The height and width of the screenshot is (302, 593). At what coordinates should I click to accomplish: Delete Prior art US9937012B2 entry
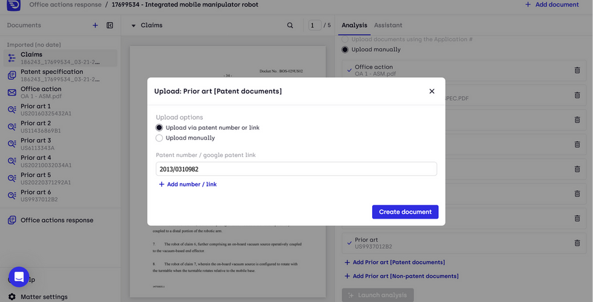click(x=577, y=243)
